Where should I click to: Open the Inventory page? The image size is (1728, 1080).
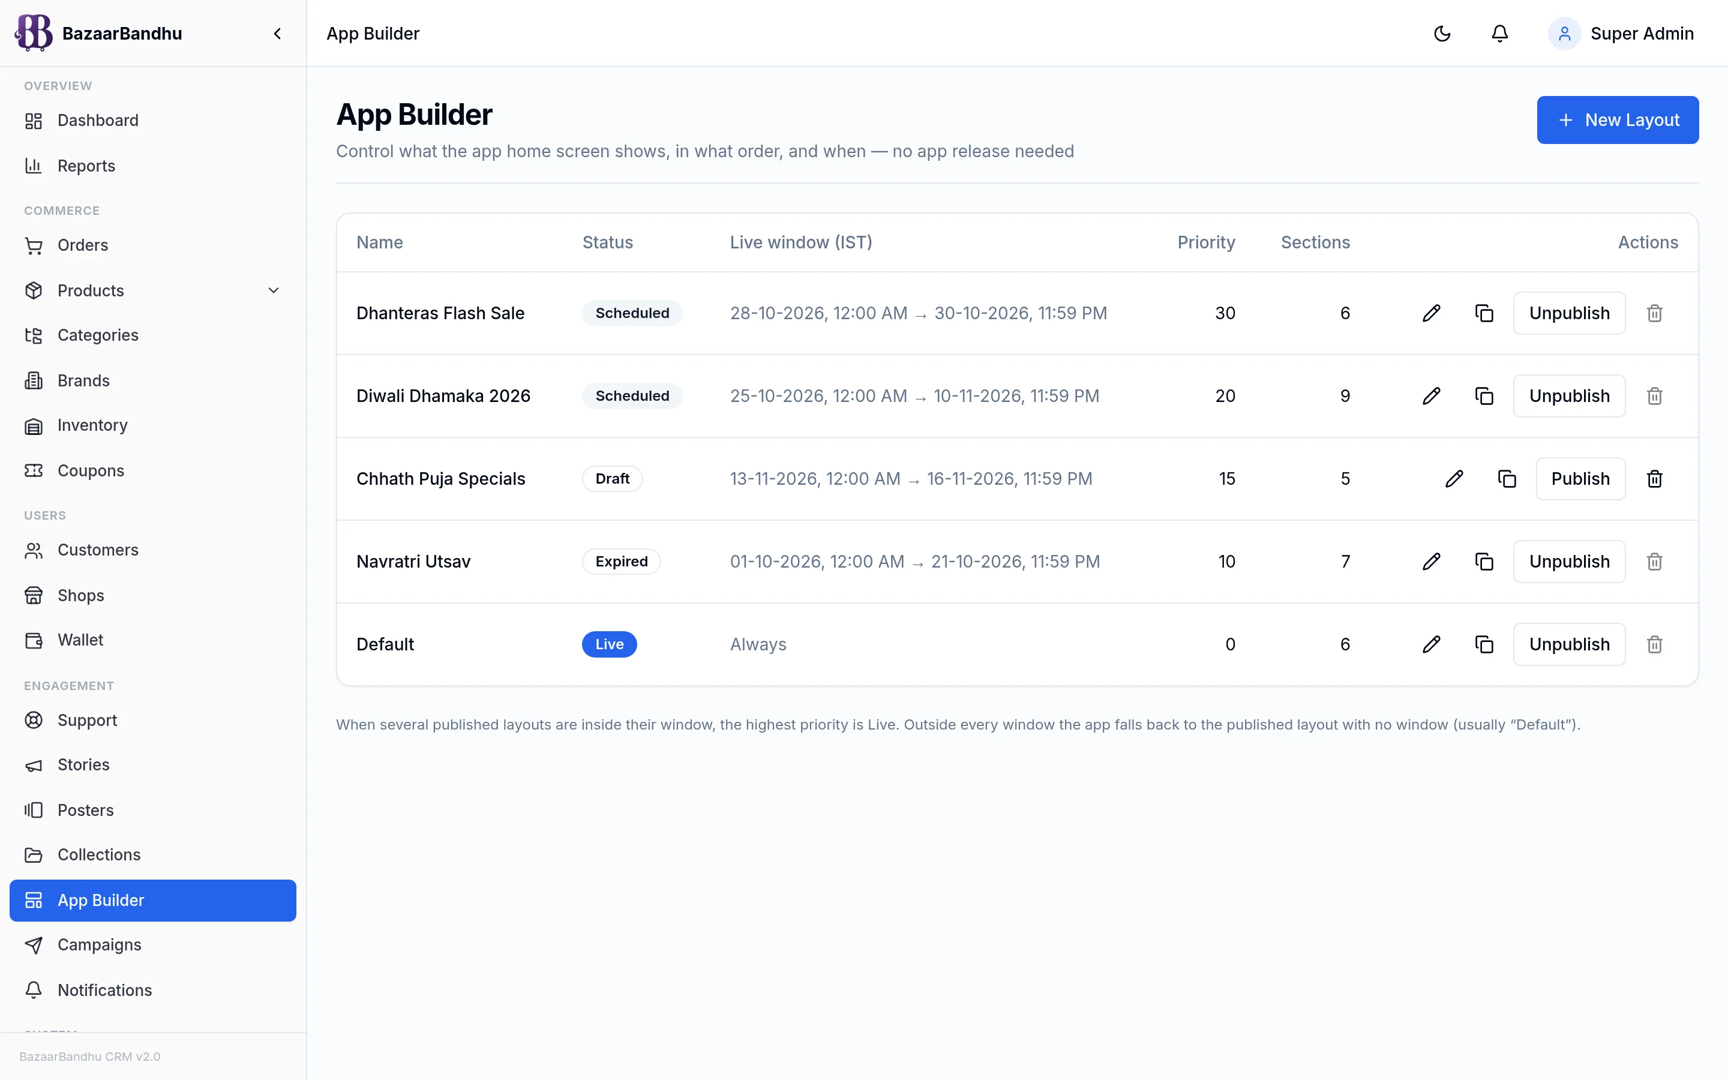[153, 426]
